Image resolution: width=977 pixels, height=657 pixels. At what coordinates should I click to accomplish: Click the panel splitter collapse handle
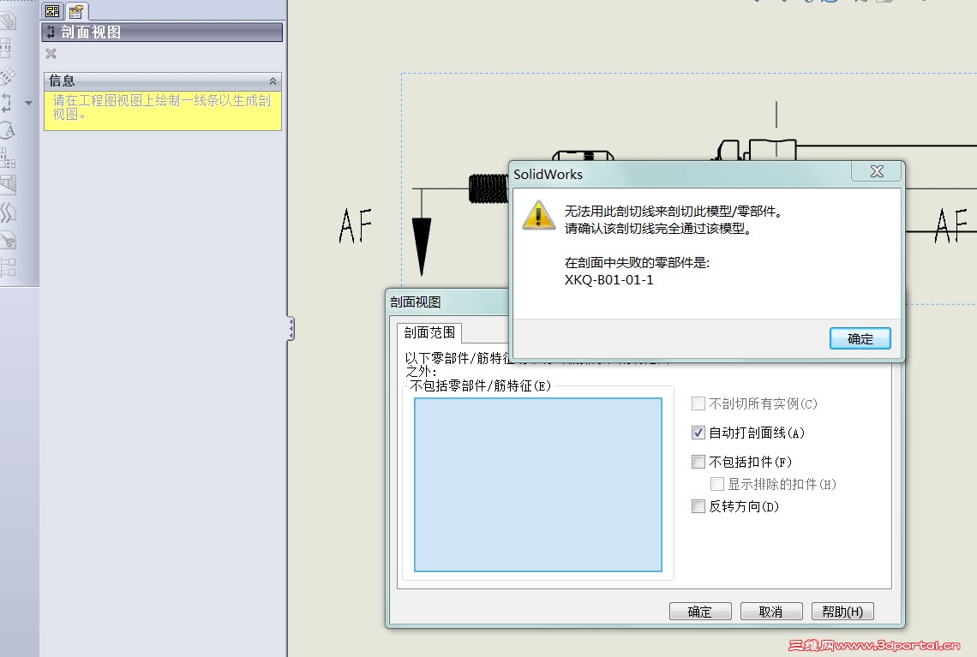[x=291, y=328]
